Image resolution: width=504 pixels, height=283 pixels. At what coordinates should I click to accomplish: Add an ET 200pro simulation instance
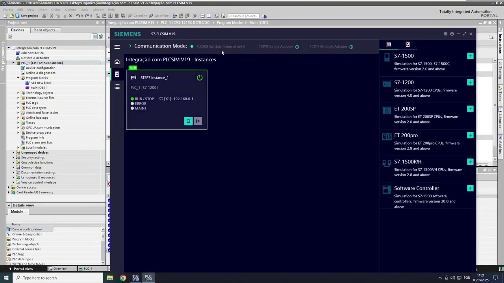(470, 135)
